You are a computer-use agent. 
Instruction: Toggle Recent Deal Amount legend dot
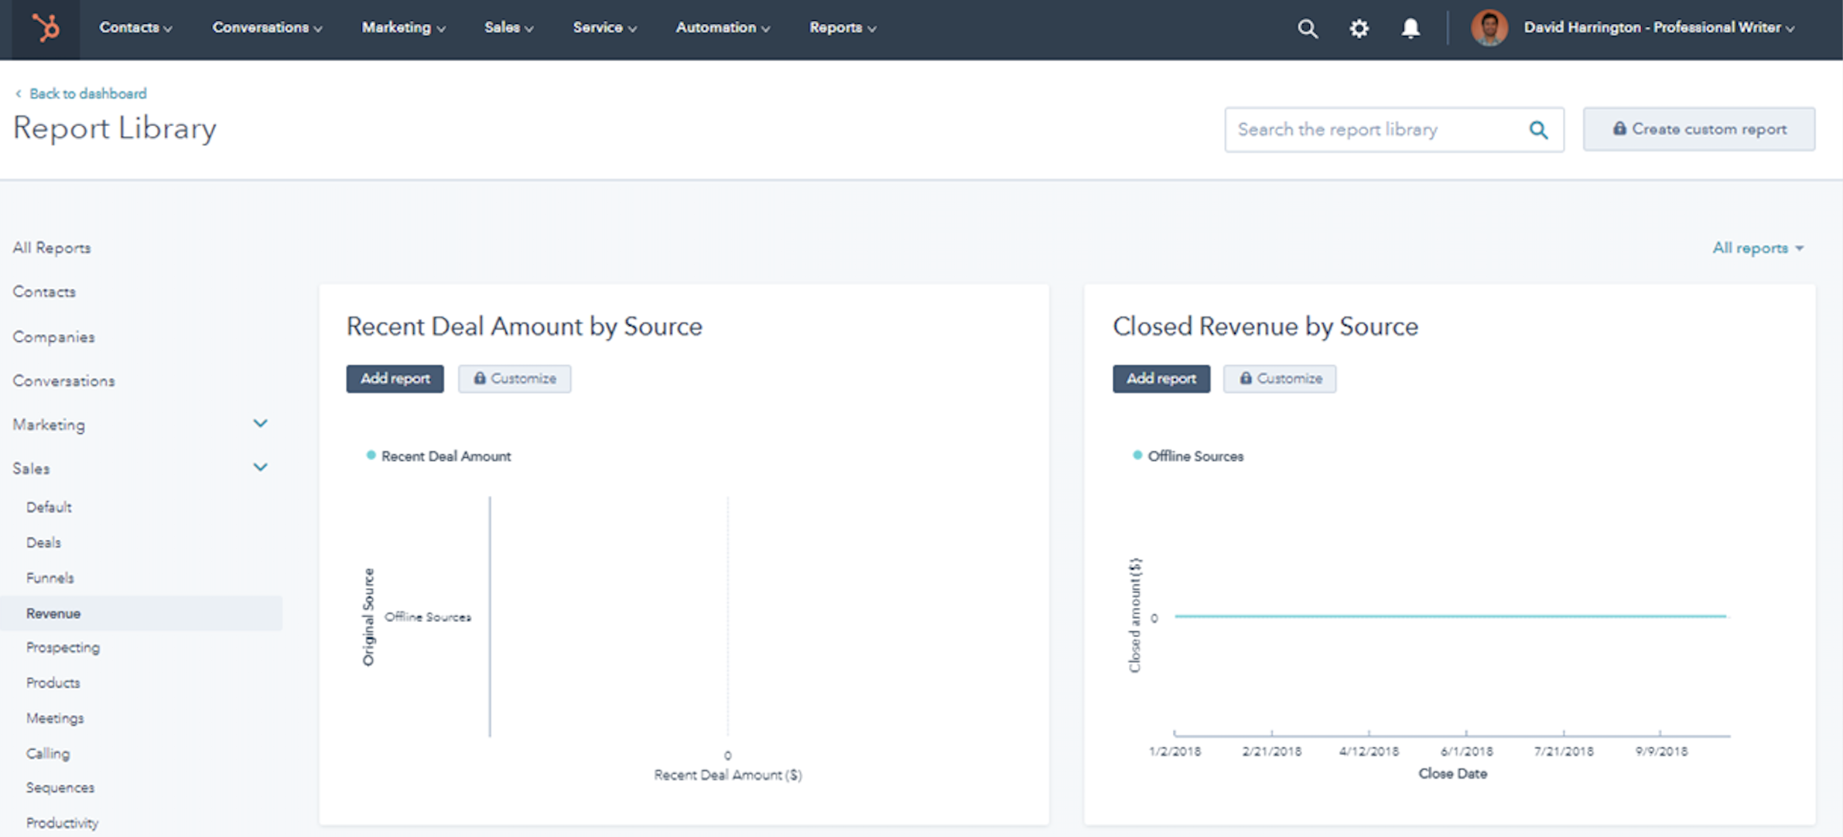371,456
